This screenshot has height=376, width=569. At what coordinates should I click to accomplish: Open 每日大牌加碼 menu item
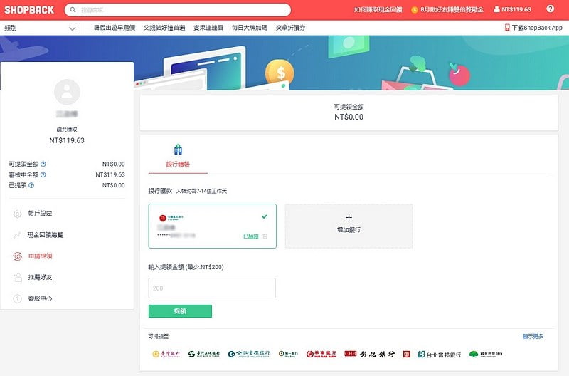250,28
